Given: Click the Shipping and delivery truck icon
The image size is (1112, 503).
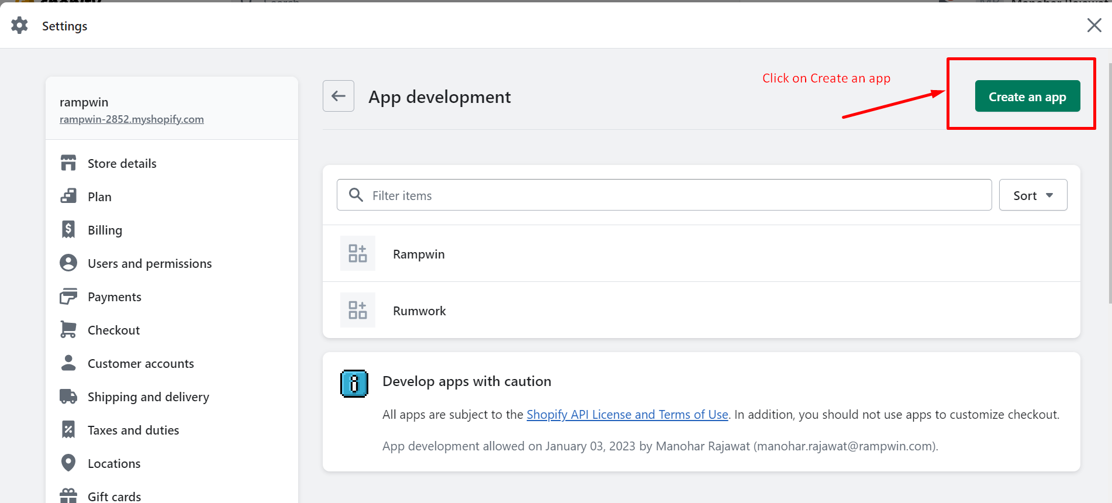Looking at the screenshot, I should coord(68,397).
